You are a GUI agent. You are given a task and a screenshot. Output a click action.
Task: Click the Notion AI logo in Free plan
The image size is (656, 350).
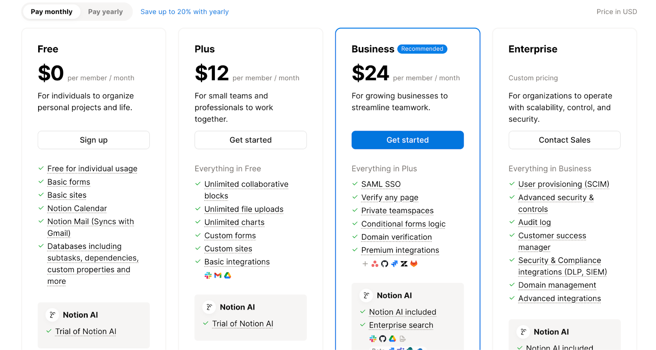click(52, 315)
